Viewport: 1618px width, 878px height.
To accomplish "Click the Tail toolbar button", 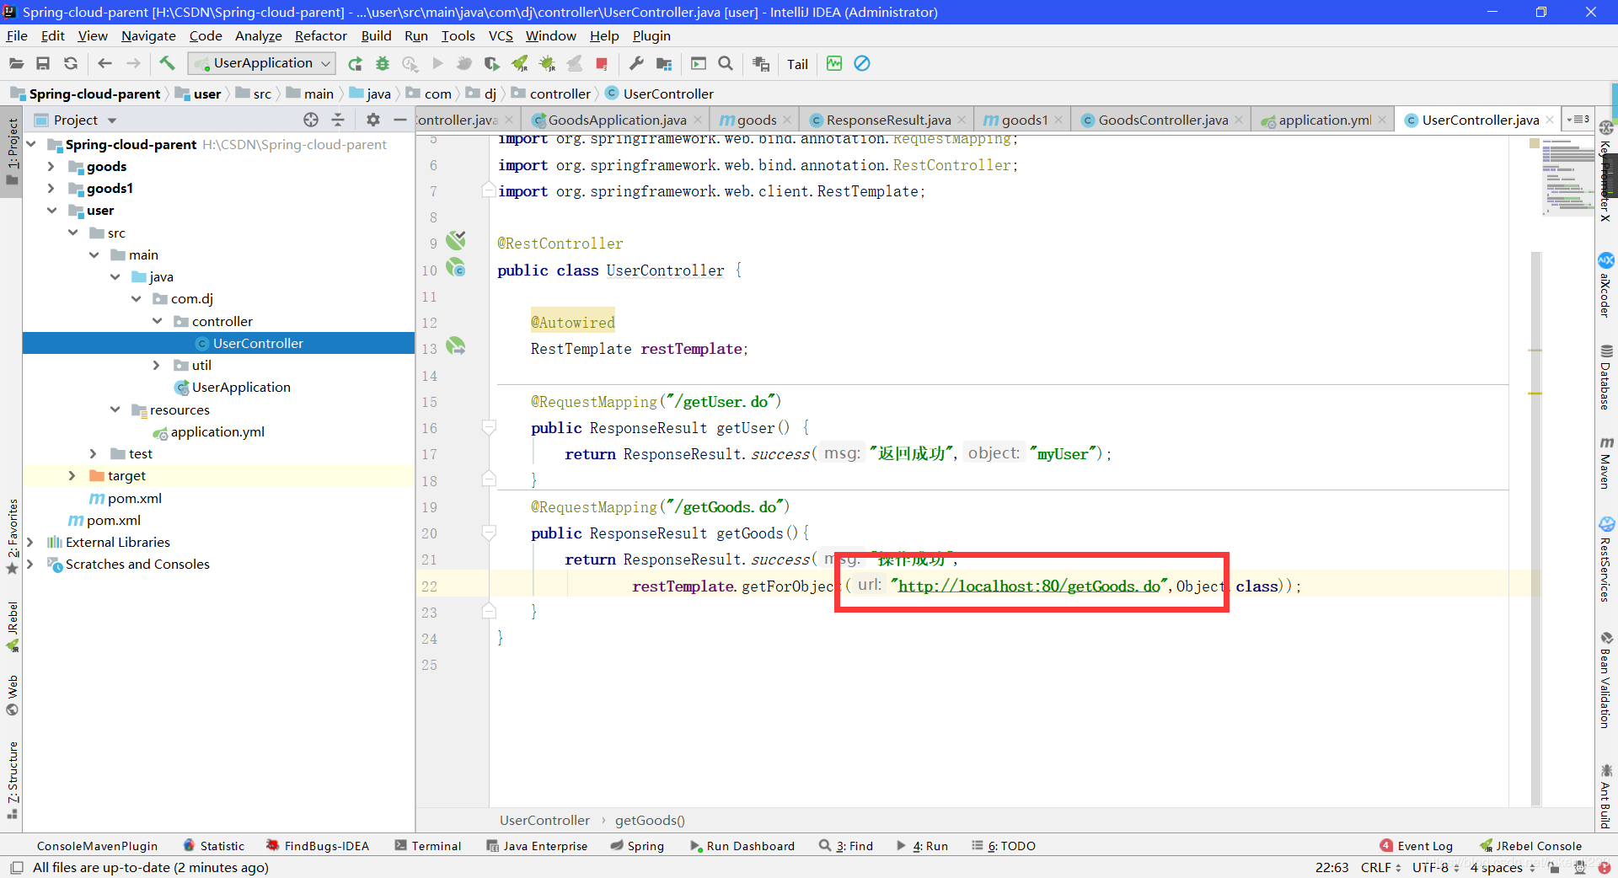I will [797, 64].
